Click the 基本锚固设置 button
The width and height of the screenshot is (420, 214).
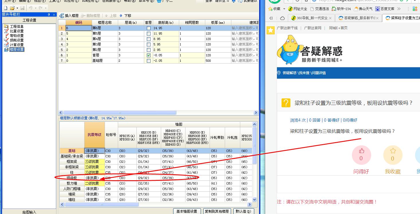coord(187,211)
